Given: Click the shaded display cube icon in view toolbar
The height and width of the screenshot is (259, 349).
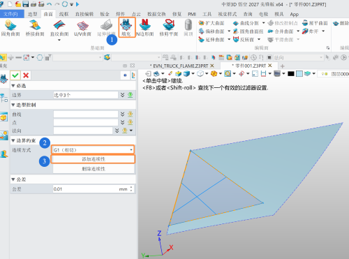Looking at the screenshot, I should tap(186, 74).
